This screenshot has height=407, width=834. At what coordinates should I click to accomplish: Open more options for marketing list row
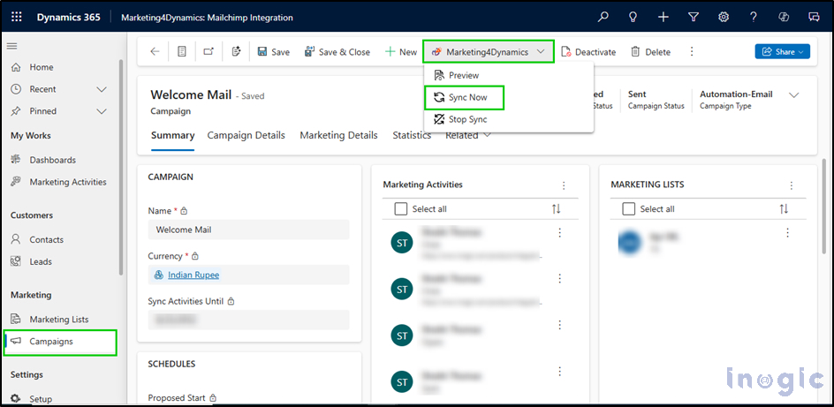tap(788, 232)
